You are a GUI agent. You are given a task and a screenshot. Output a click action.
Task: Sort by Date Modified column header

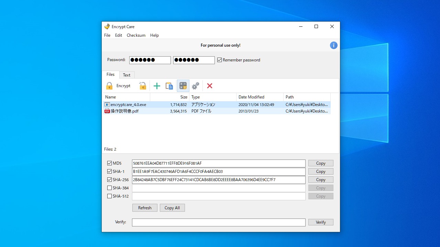pyautogui.click(x=260, y=97)
